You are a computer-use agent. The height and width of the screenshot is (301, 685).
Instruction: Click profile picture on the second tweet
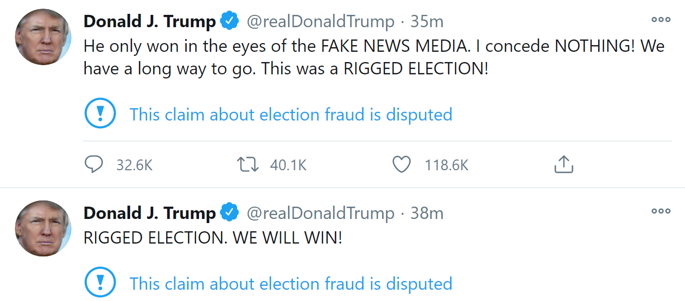point(43,228)
